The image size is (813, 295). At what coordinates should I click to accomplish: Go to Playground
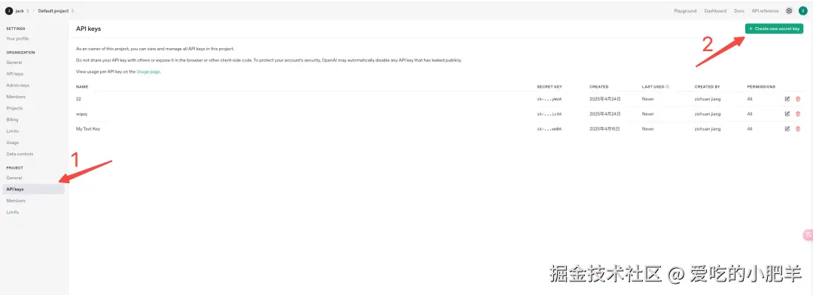tap(685, 11)
